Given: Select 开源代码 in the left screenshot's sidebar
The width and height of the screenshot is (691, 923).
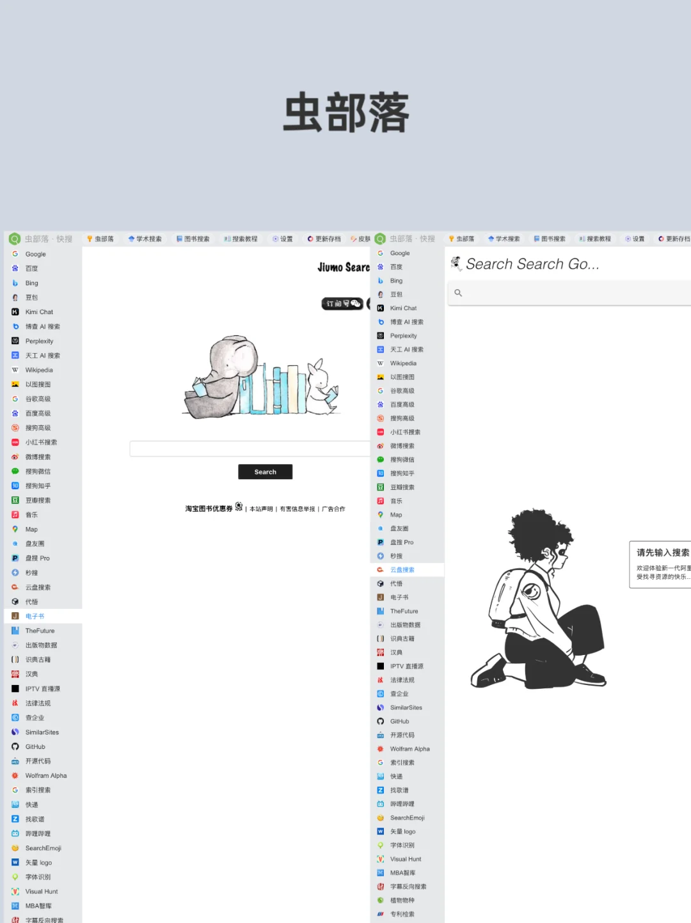Looking at the screenshot, I should point(43,761).
